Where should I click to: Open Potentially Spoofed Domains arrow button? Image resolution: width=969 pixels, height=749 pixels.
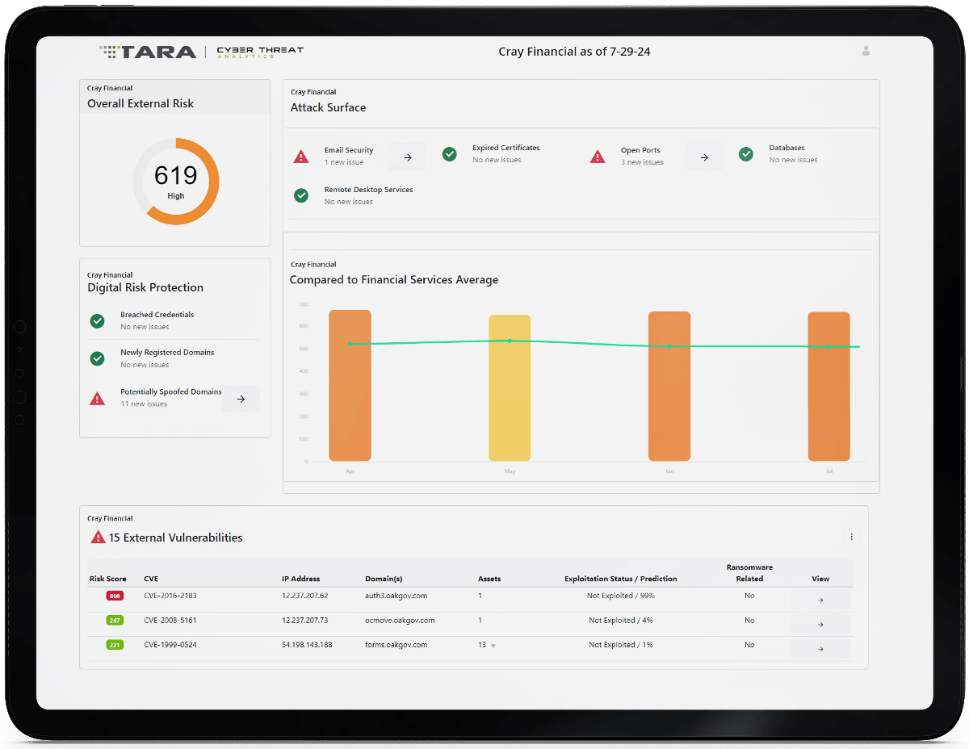241,399
